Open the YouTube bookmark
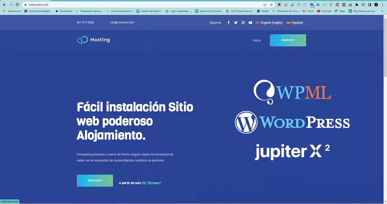 tap(324, 11)
